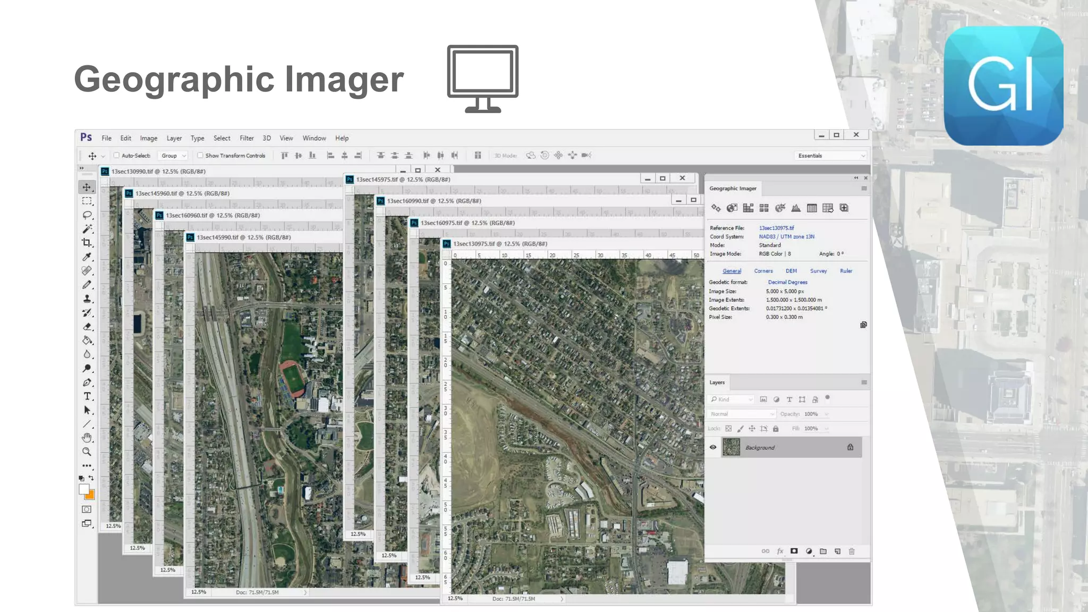Image resolution: width=1088 pixels, height=612 pixels.
Task: Select the Type tool
Action: coord(87,396)
